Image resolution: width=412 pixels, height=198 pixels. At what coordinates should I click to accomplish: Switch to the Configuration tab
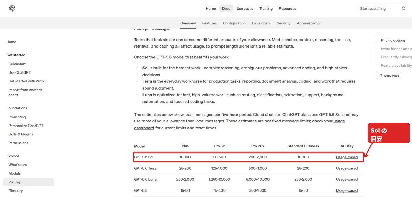[x=234, y=23]
